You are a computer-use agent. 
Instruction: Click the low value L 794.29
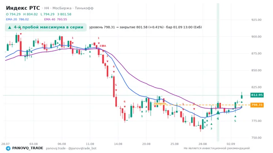47,14
